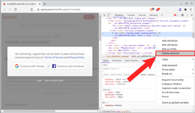This screenshot has height=113, width=195.
Task: Click the page's horizontal scrollbar thumb
Action: (x=29, y=111)
